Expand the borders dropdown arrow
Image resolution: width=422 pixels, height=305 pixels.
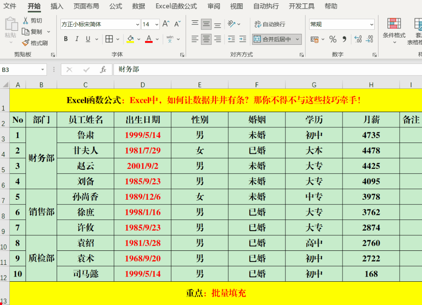[x=118, y=39]
